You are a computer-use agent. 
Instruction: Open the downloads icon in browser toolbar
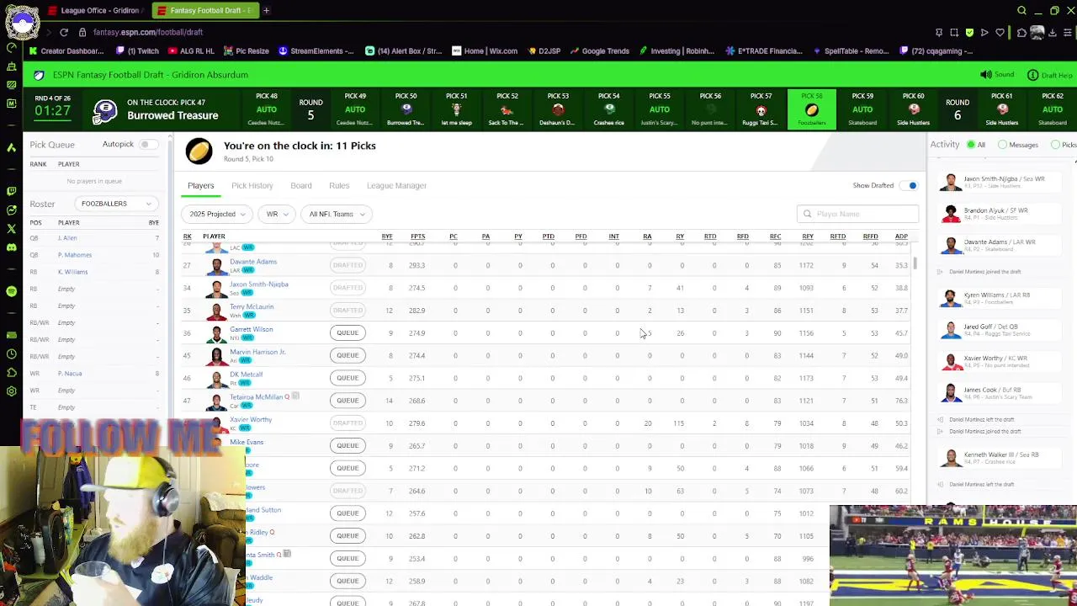coord(1053,33)
